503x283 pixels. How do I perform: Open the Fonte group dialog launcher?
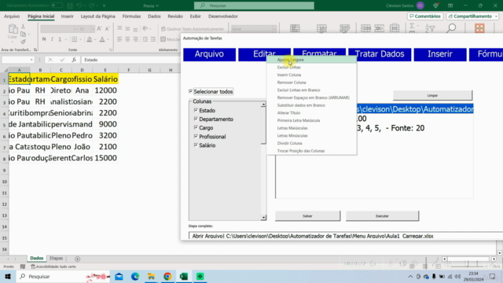click(x=111, y=50)
